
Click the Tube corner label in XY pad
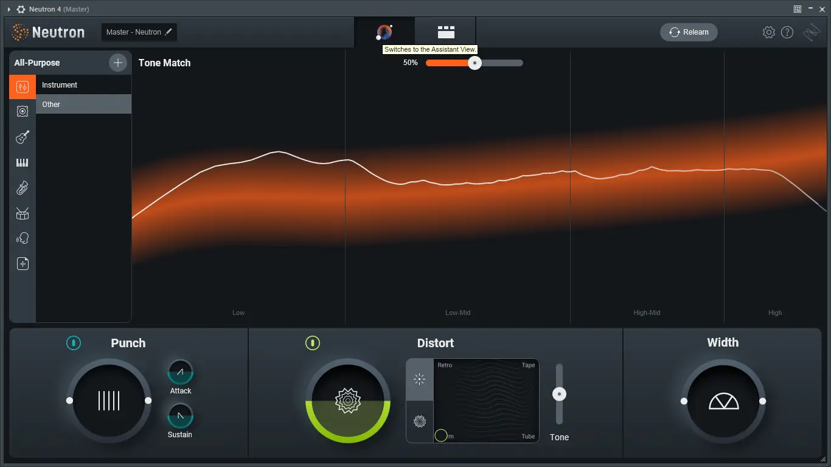click(x=528, y=437)
